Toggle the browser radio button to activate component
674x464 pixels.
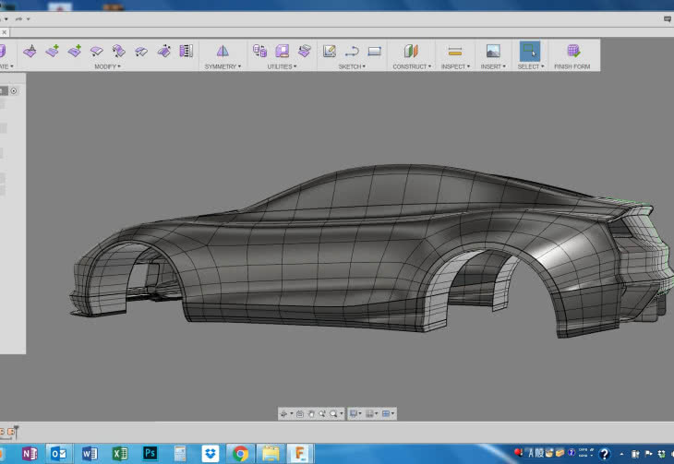pos(14,91)
